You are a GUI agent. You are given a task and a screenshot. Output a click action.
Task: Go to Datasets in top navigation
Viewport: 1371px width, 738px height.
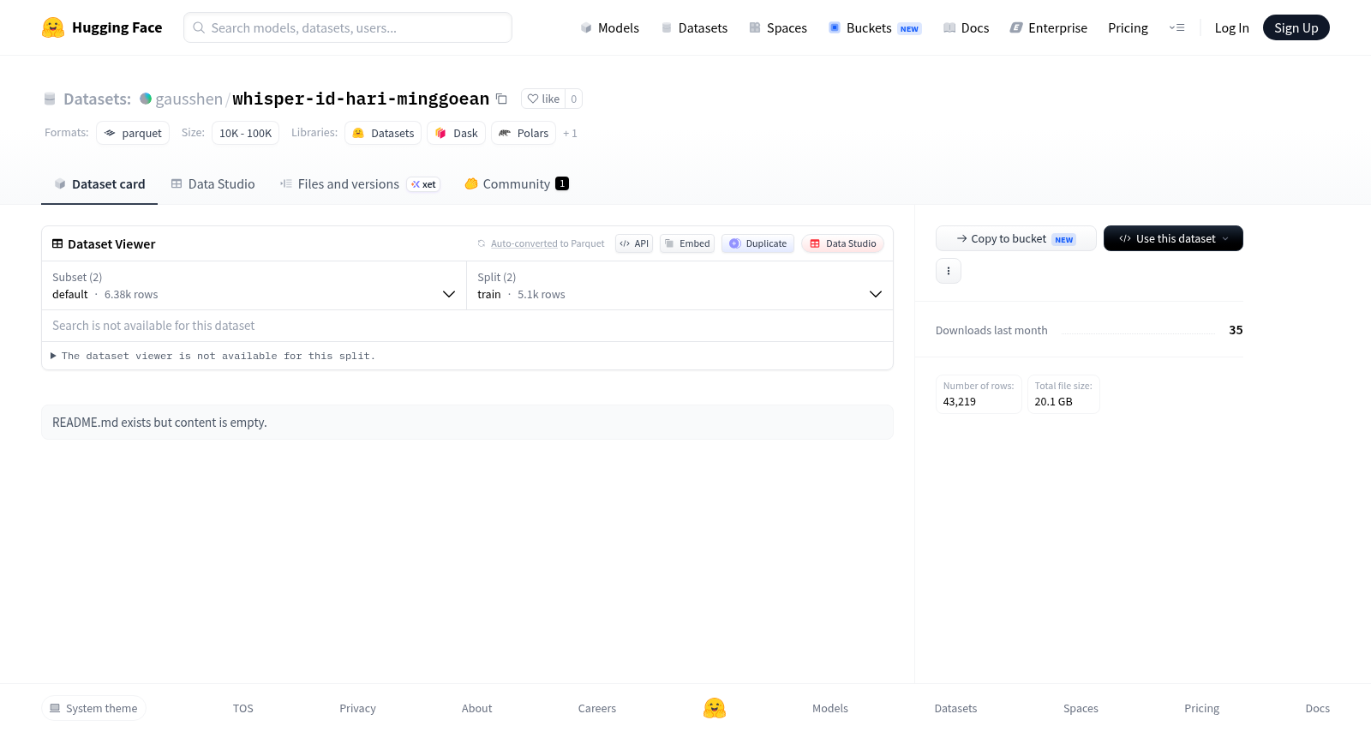[694, 27]
